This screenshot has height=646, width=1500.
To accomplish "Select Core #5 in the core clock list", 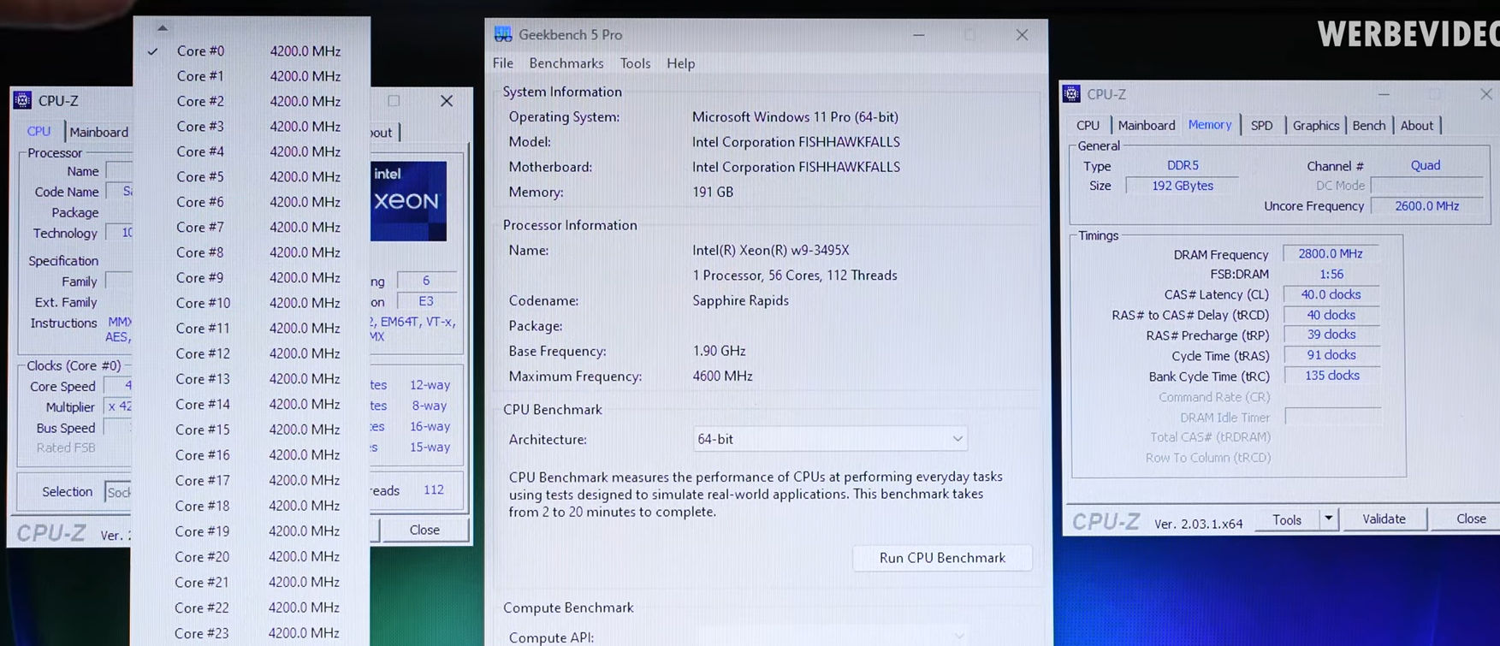I will [x=252, y=177].
